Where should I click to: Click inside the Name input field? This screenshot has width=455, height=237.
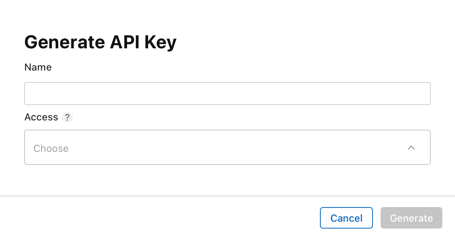point(227,93)
